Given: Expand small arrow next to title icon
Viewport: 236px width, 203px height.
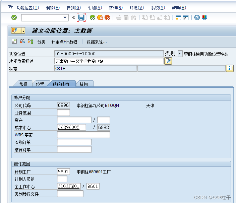Looking at the screenshot, I should (23, 30).
